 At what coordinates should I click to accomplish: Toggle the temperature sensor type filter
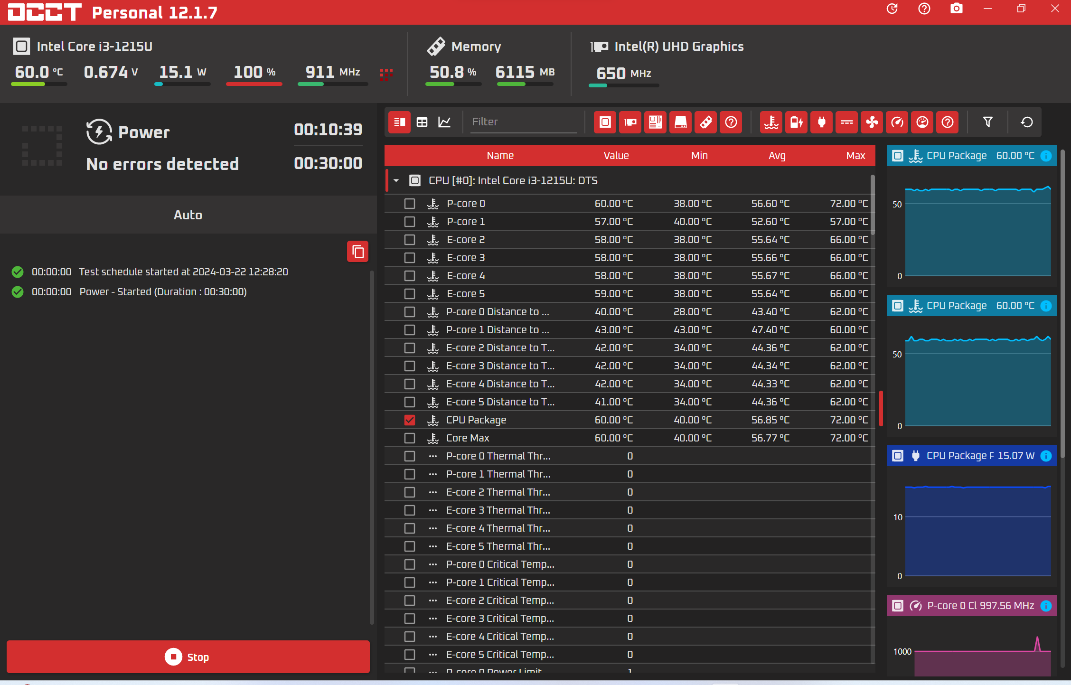(771, 122)
